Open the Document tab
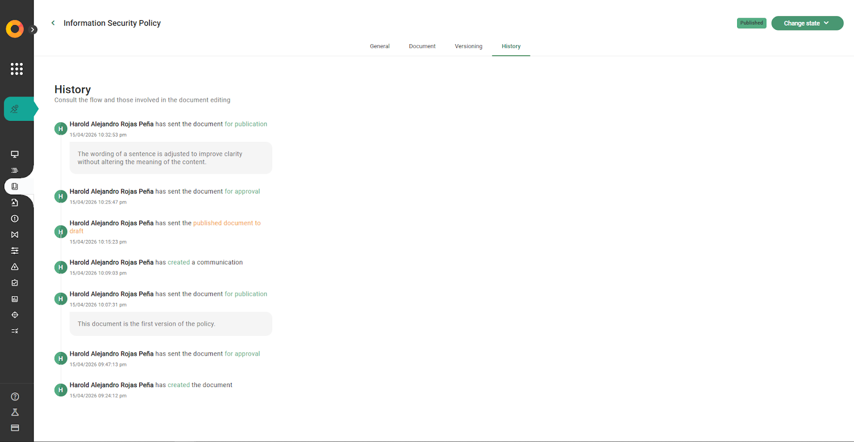 [422, 46]
